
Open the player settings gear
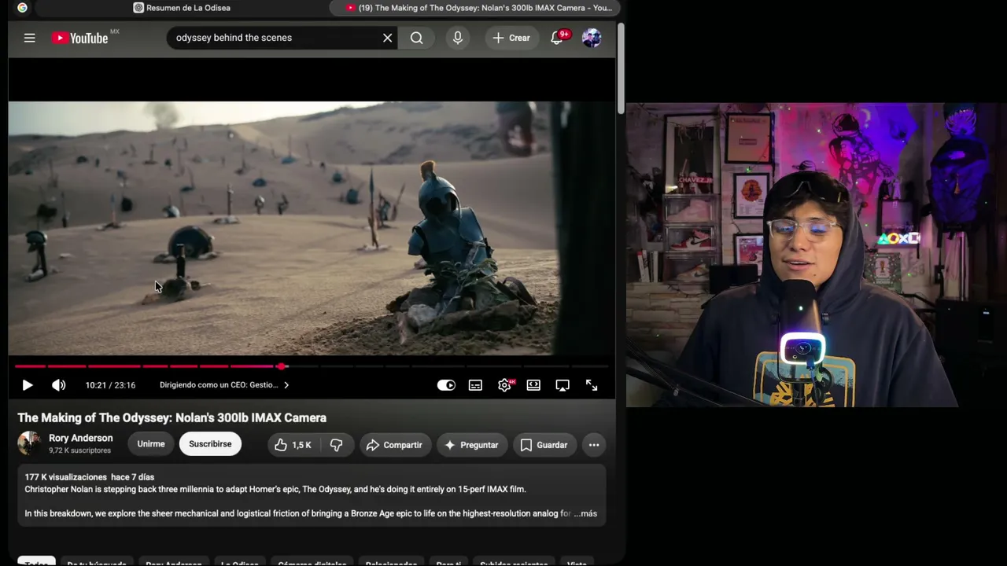point(504,385)
